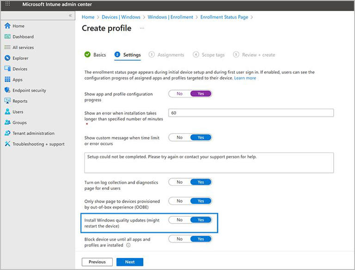The height and width of the screenshot is (270, 355).
Task: Select the Apps grid icon
Action: [7, 80]
